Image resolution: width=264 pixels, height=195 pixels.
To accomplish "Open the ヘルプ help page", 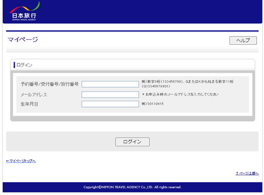I will click(x=243, y=40).
